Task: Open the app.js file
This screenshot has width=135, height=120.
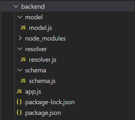Action: tap(33, 92)
